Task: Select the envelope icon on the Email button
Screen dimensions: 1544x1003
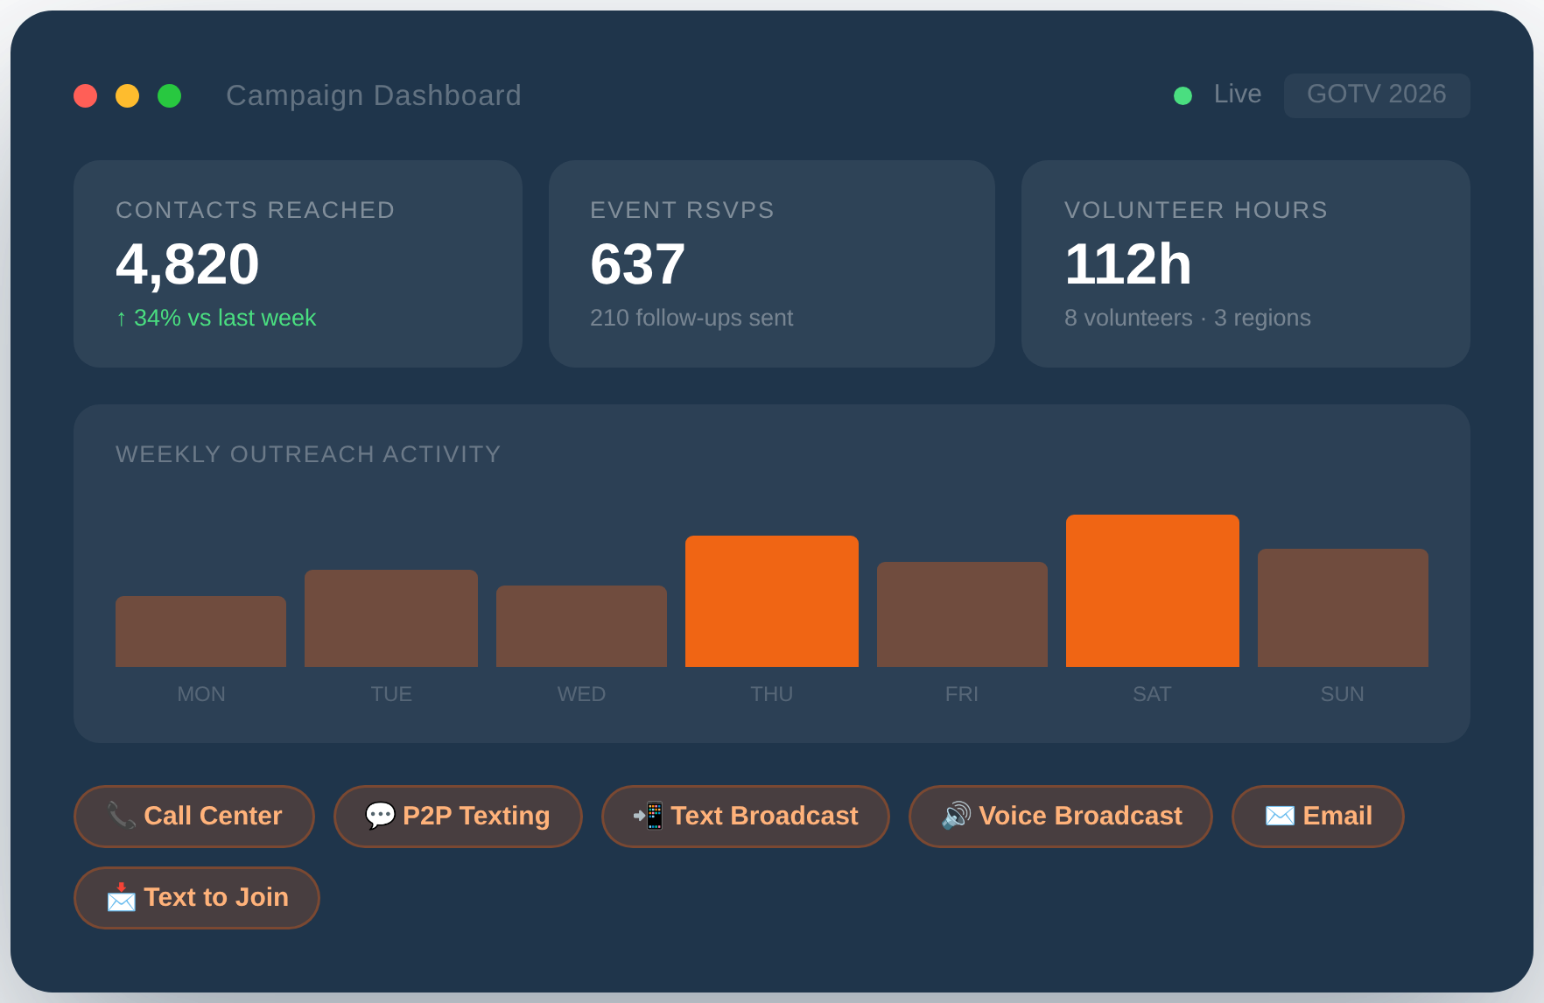Action: coord(1279,815)
